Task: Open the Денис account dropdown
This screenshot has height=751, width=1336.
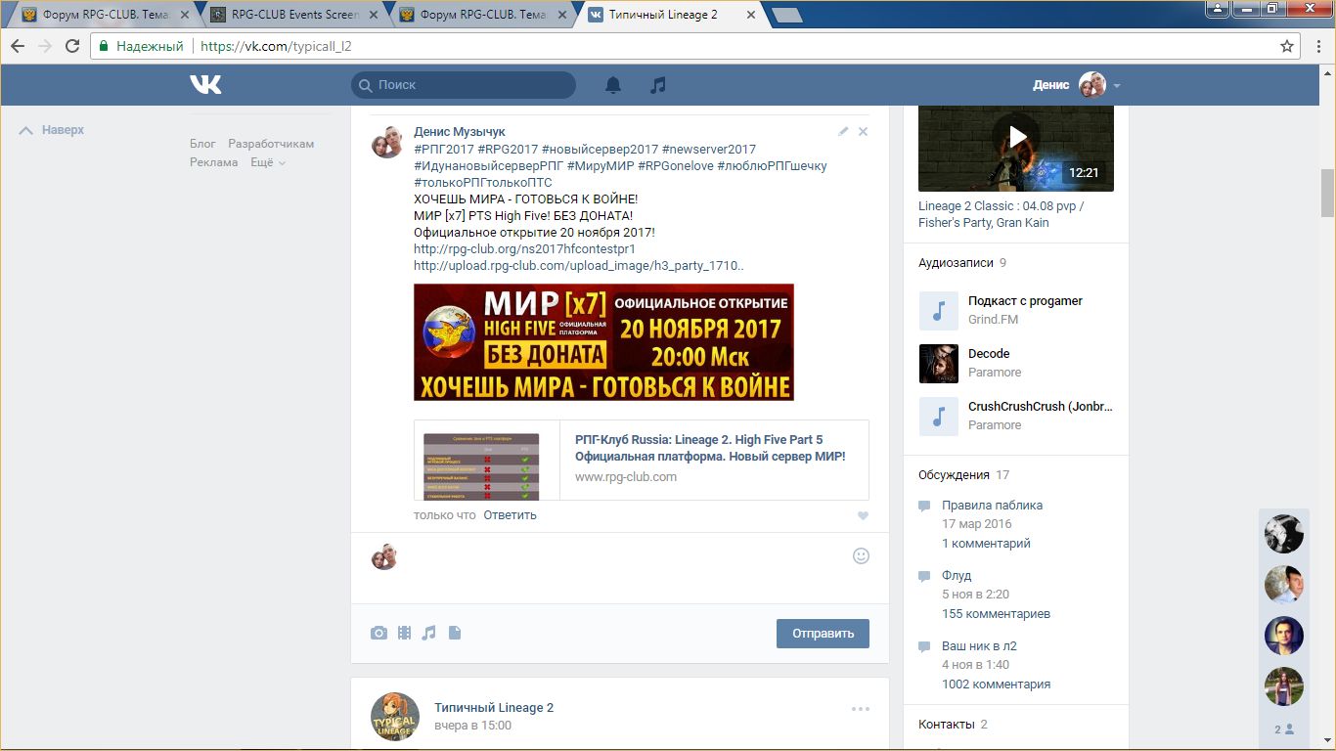Action: pyautogui.click(x=1117, y=85)
